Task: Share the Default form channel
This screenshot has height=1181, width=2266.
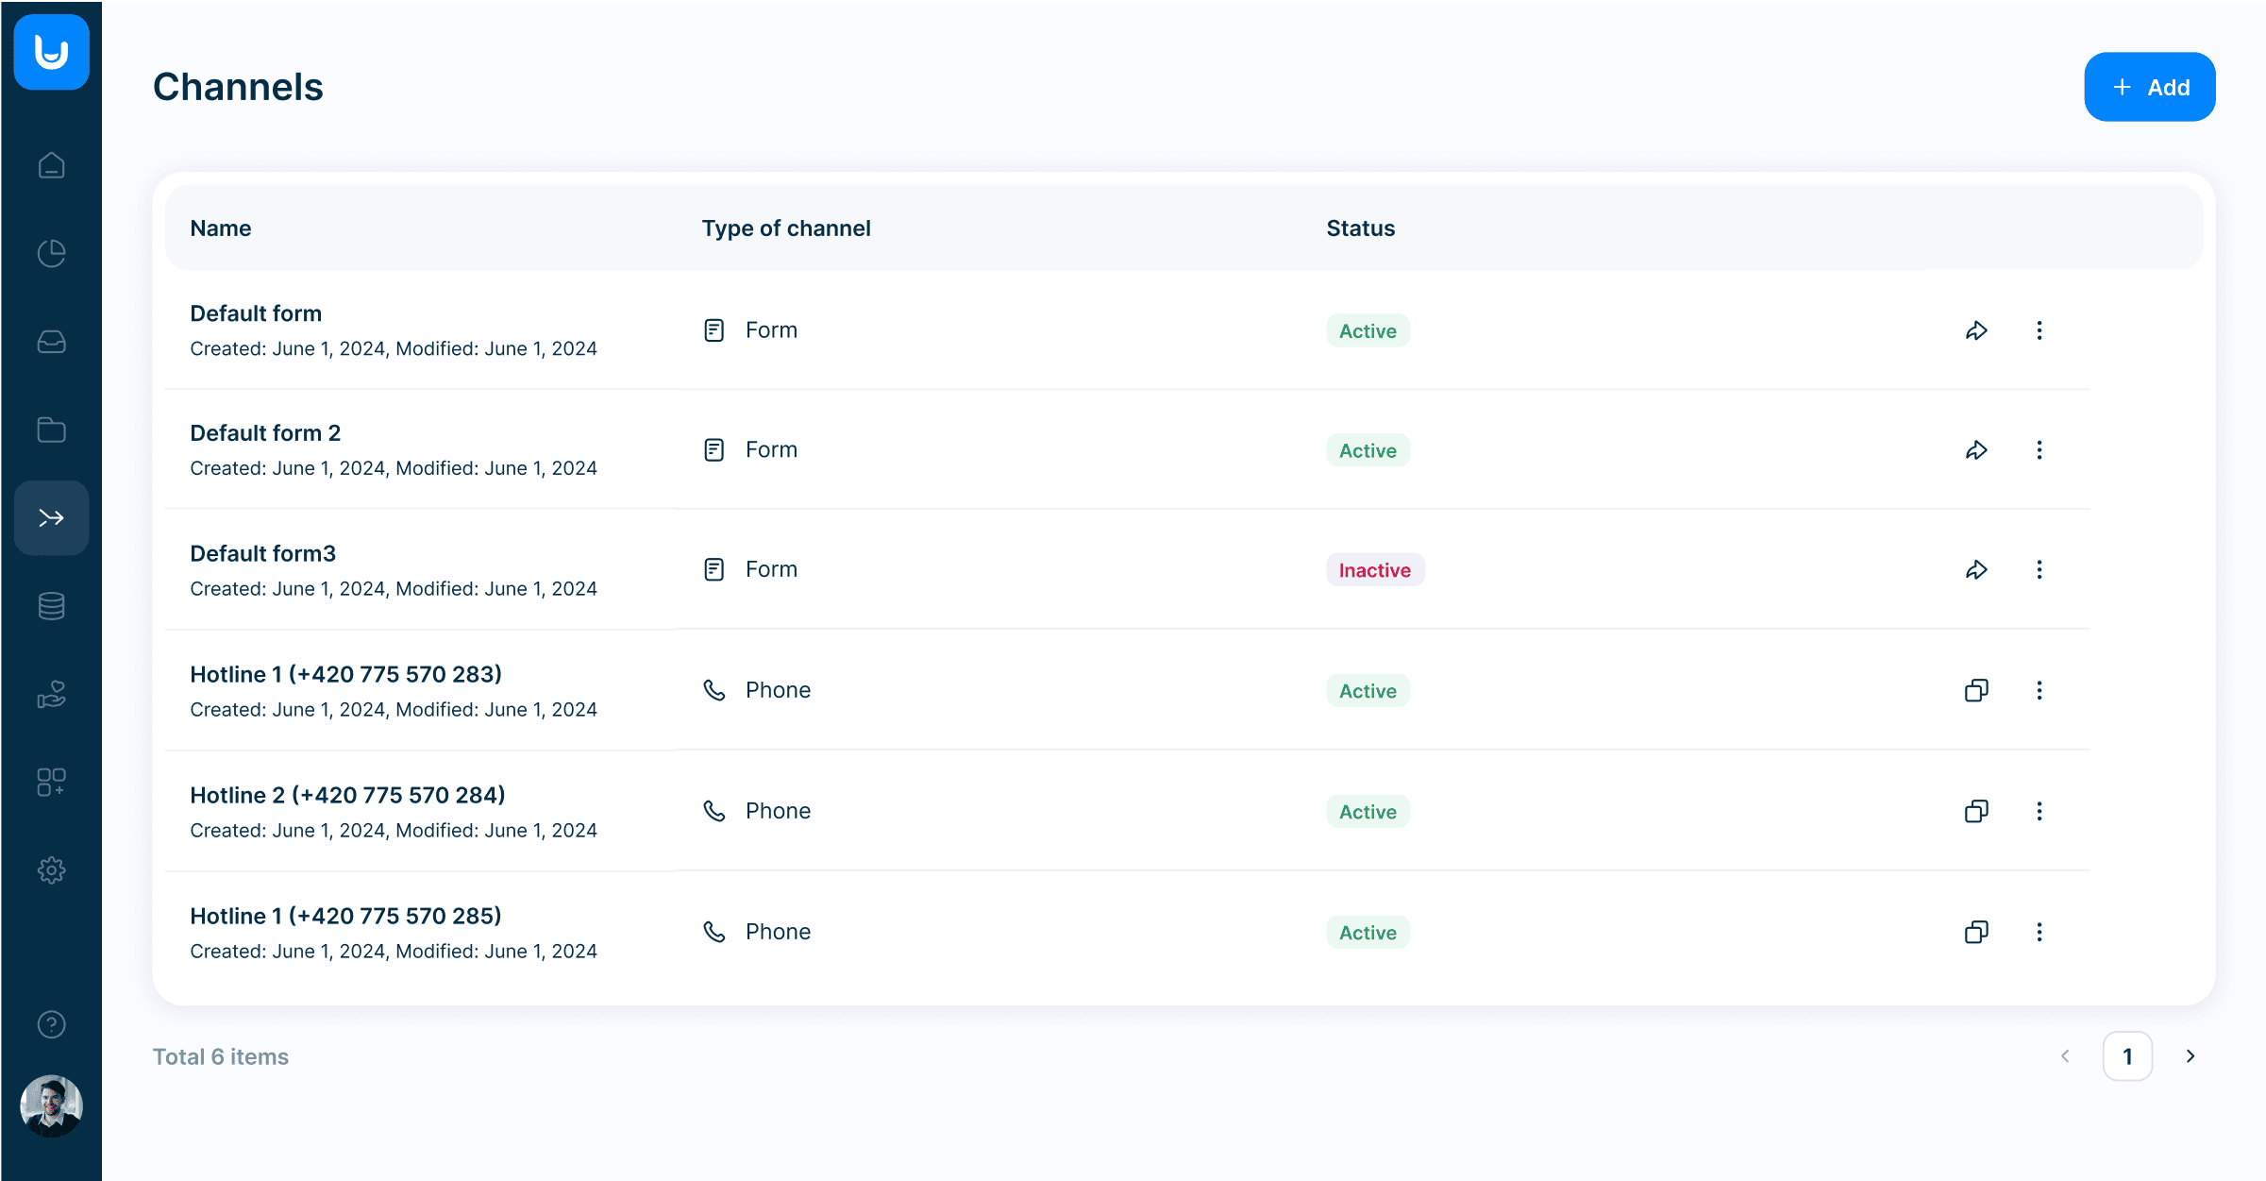Action: [x=1976, y=330]
